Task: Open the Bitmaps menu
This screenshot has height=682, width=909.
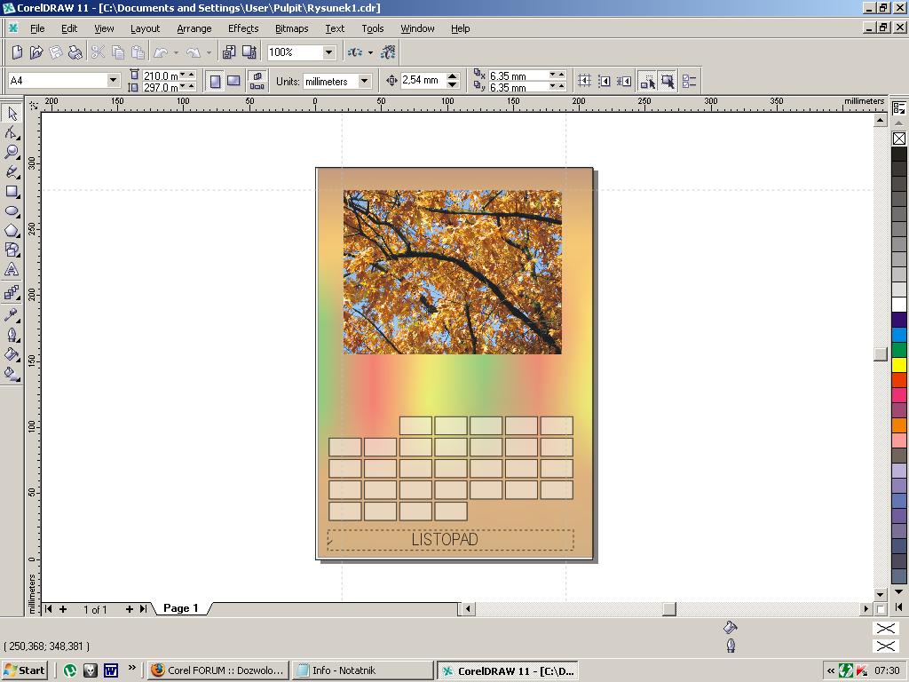Action: [291, 28]
